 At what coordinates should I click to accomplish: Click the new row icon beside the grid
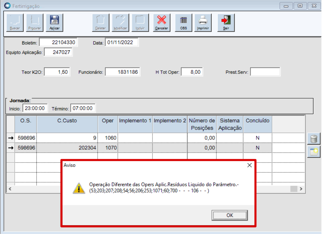[x=314, y=152]
